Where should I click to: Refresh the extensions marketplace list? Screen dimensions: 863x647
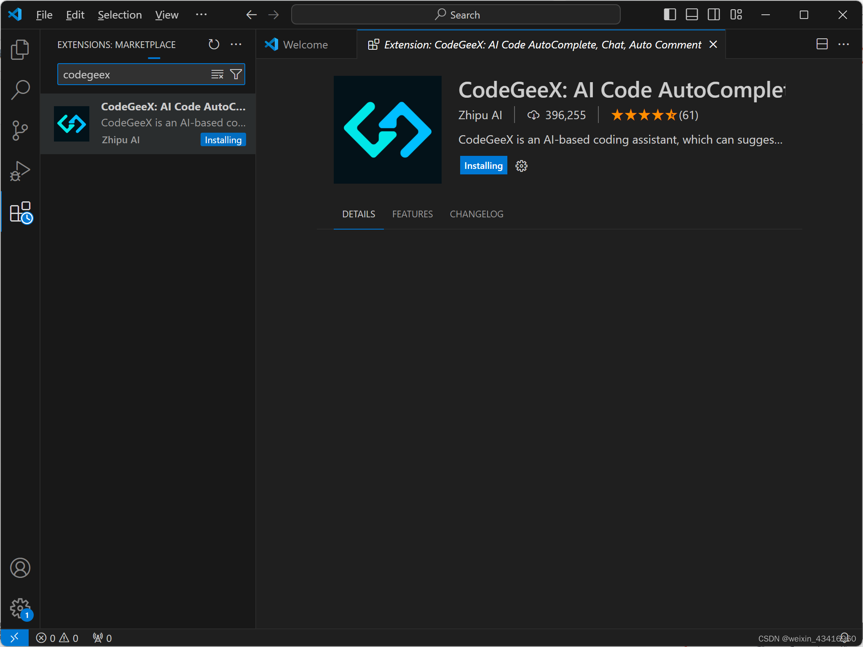pyautogui.click(x=214, y=44)
